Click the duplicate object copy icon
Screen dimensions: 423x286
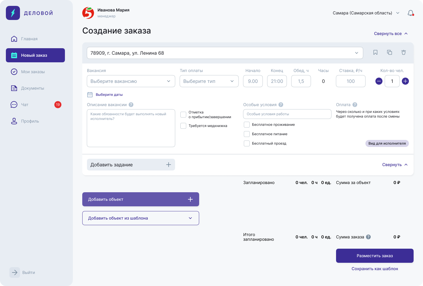point(390,52)
